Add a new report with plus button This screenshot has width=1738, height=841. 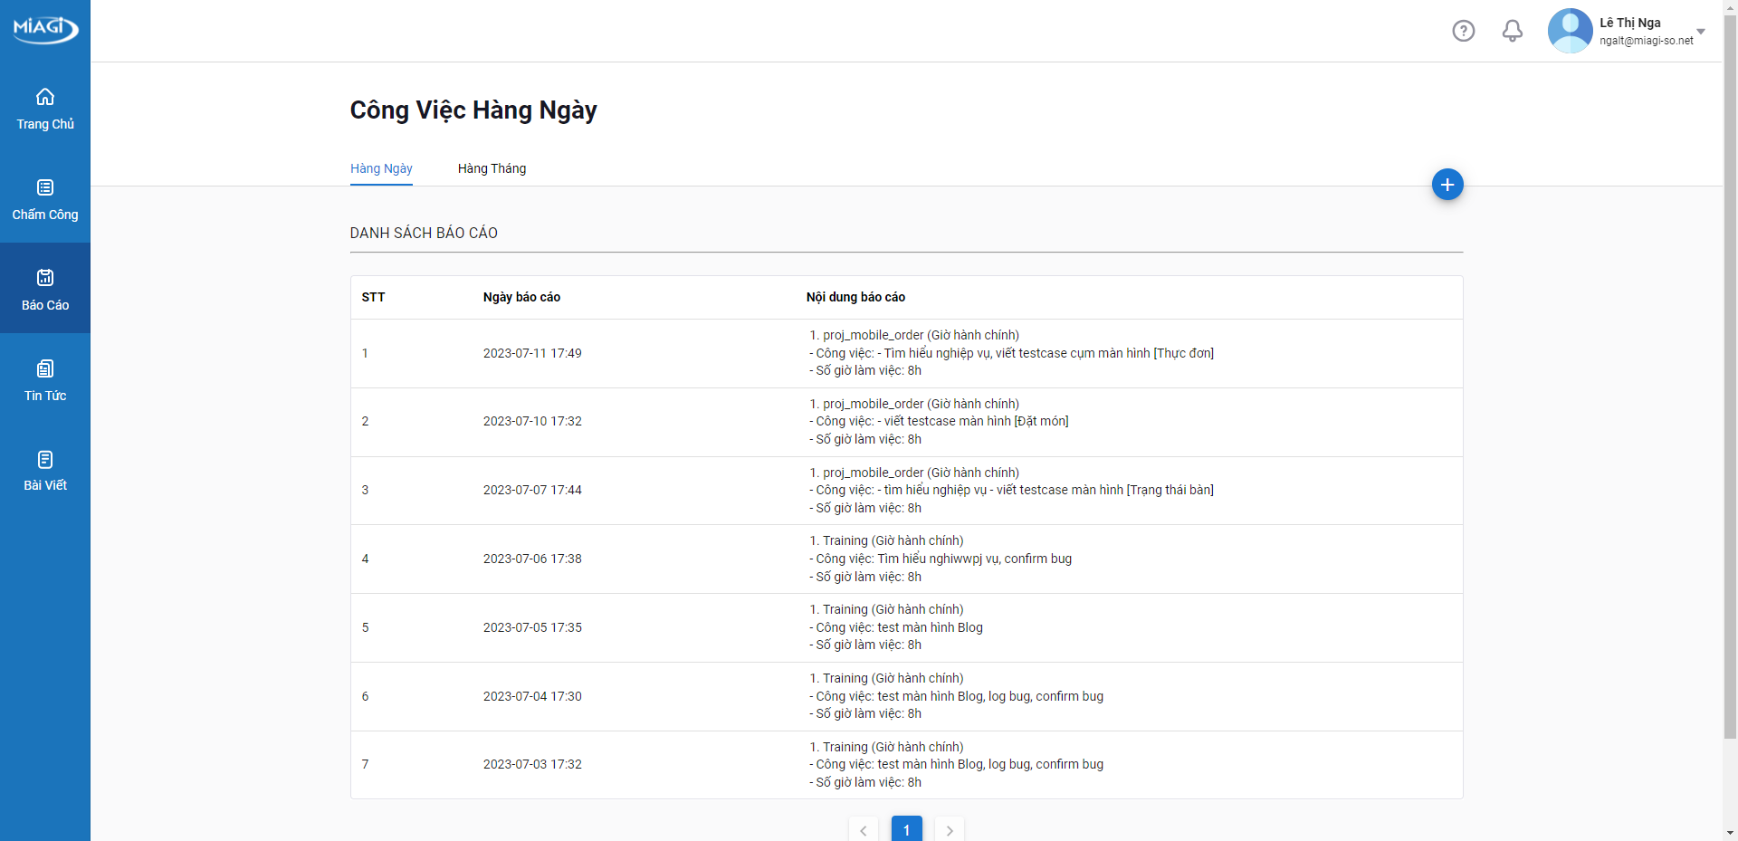(x=1447, y=185)
